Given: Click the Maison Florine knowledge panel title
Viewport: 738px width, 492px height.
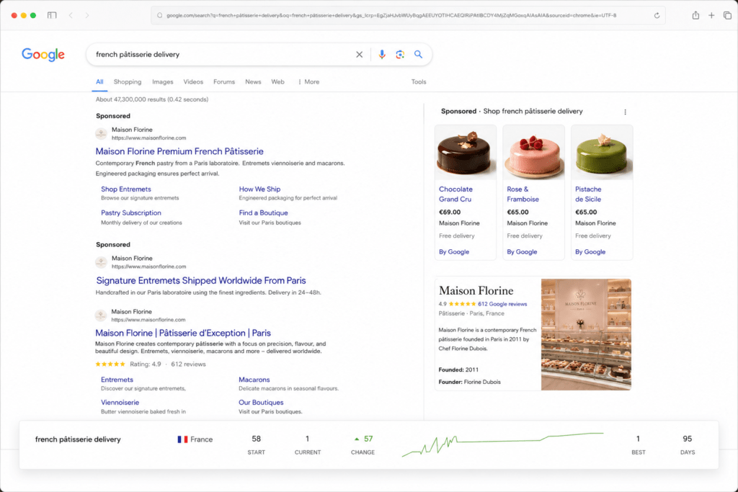Looking at the screenshot, I should 476,291.
